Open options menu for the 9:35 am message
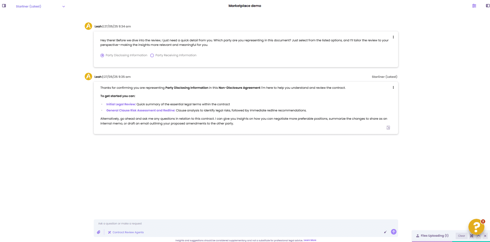 click(x=393, y=87)
